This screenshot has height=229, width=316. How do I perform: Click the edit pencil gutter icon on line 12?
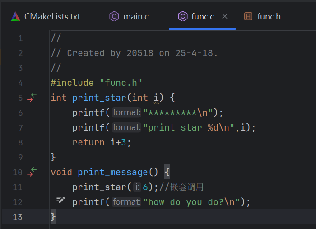[60, 200]
